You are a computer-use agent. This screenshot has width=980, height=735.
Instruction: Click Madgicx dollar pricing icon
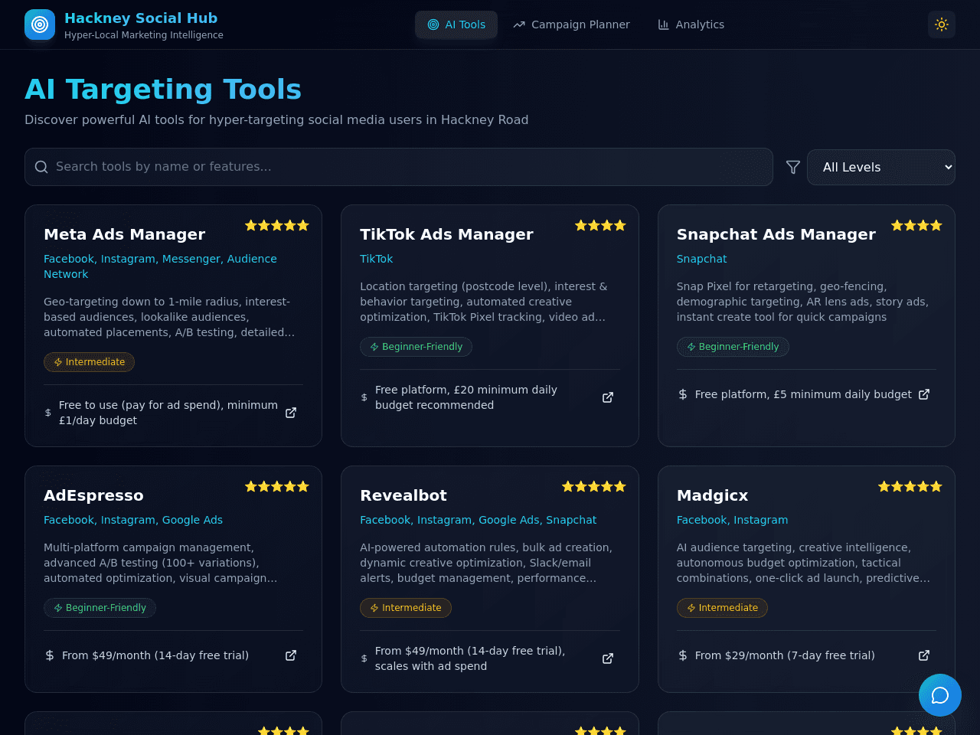(683, 655)
